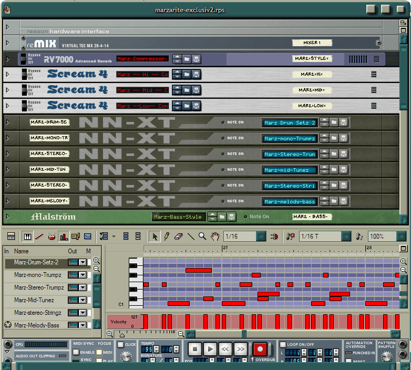Toggle Loop On/Off checkbox
The width and height of the screenshot is (411, 370).
[x=283, y=345]
